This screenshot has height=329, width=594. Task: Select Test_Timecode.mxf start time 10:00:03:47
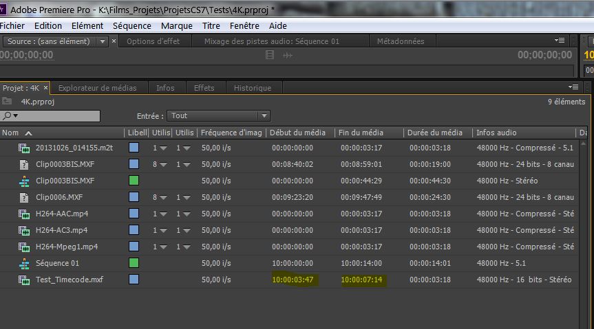click(x=293, y=280)
